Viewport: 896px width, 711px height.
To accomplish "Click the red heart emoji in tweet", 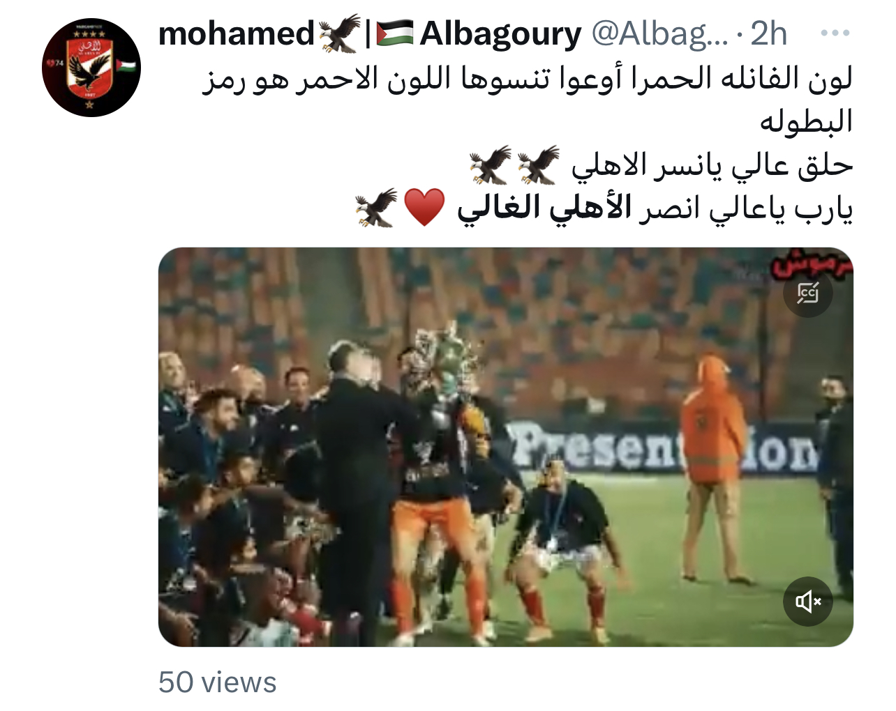I will point(424,208).
